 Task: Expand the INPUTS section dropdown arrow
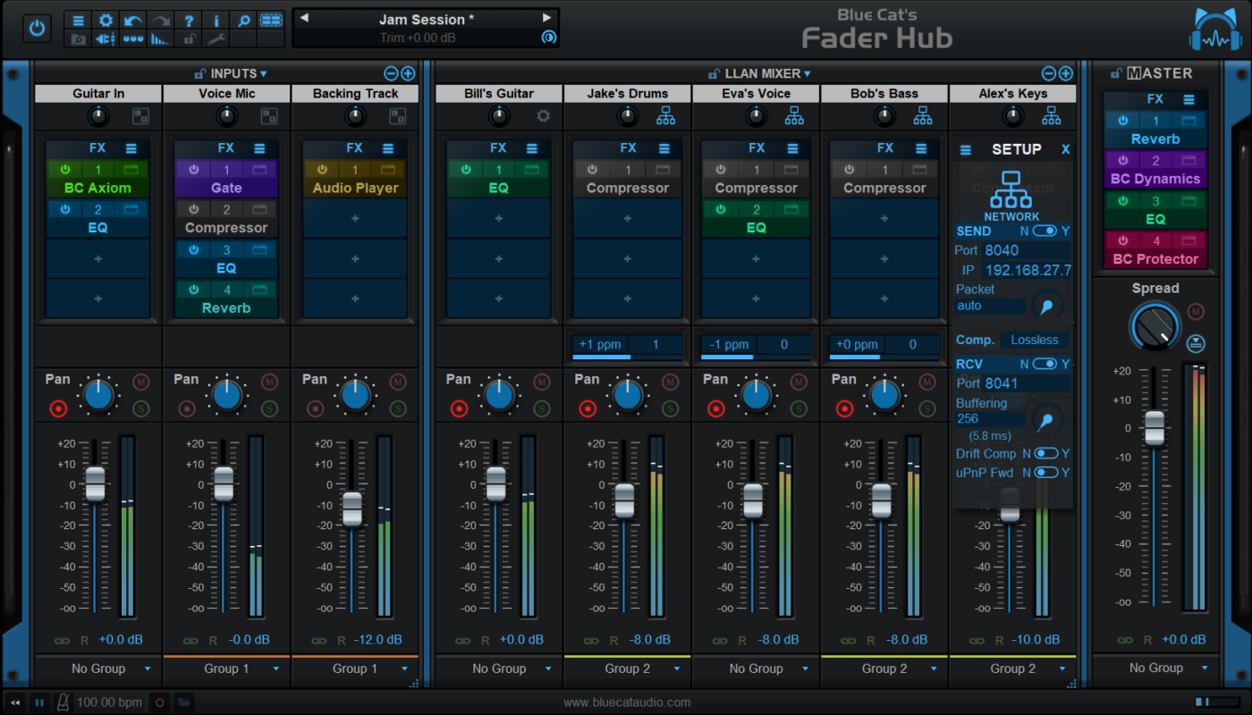263,74
